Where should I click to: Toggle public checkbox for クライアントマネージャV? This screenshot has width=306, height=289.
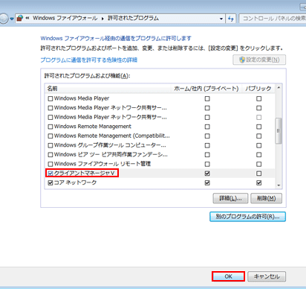tap(258, 174)
